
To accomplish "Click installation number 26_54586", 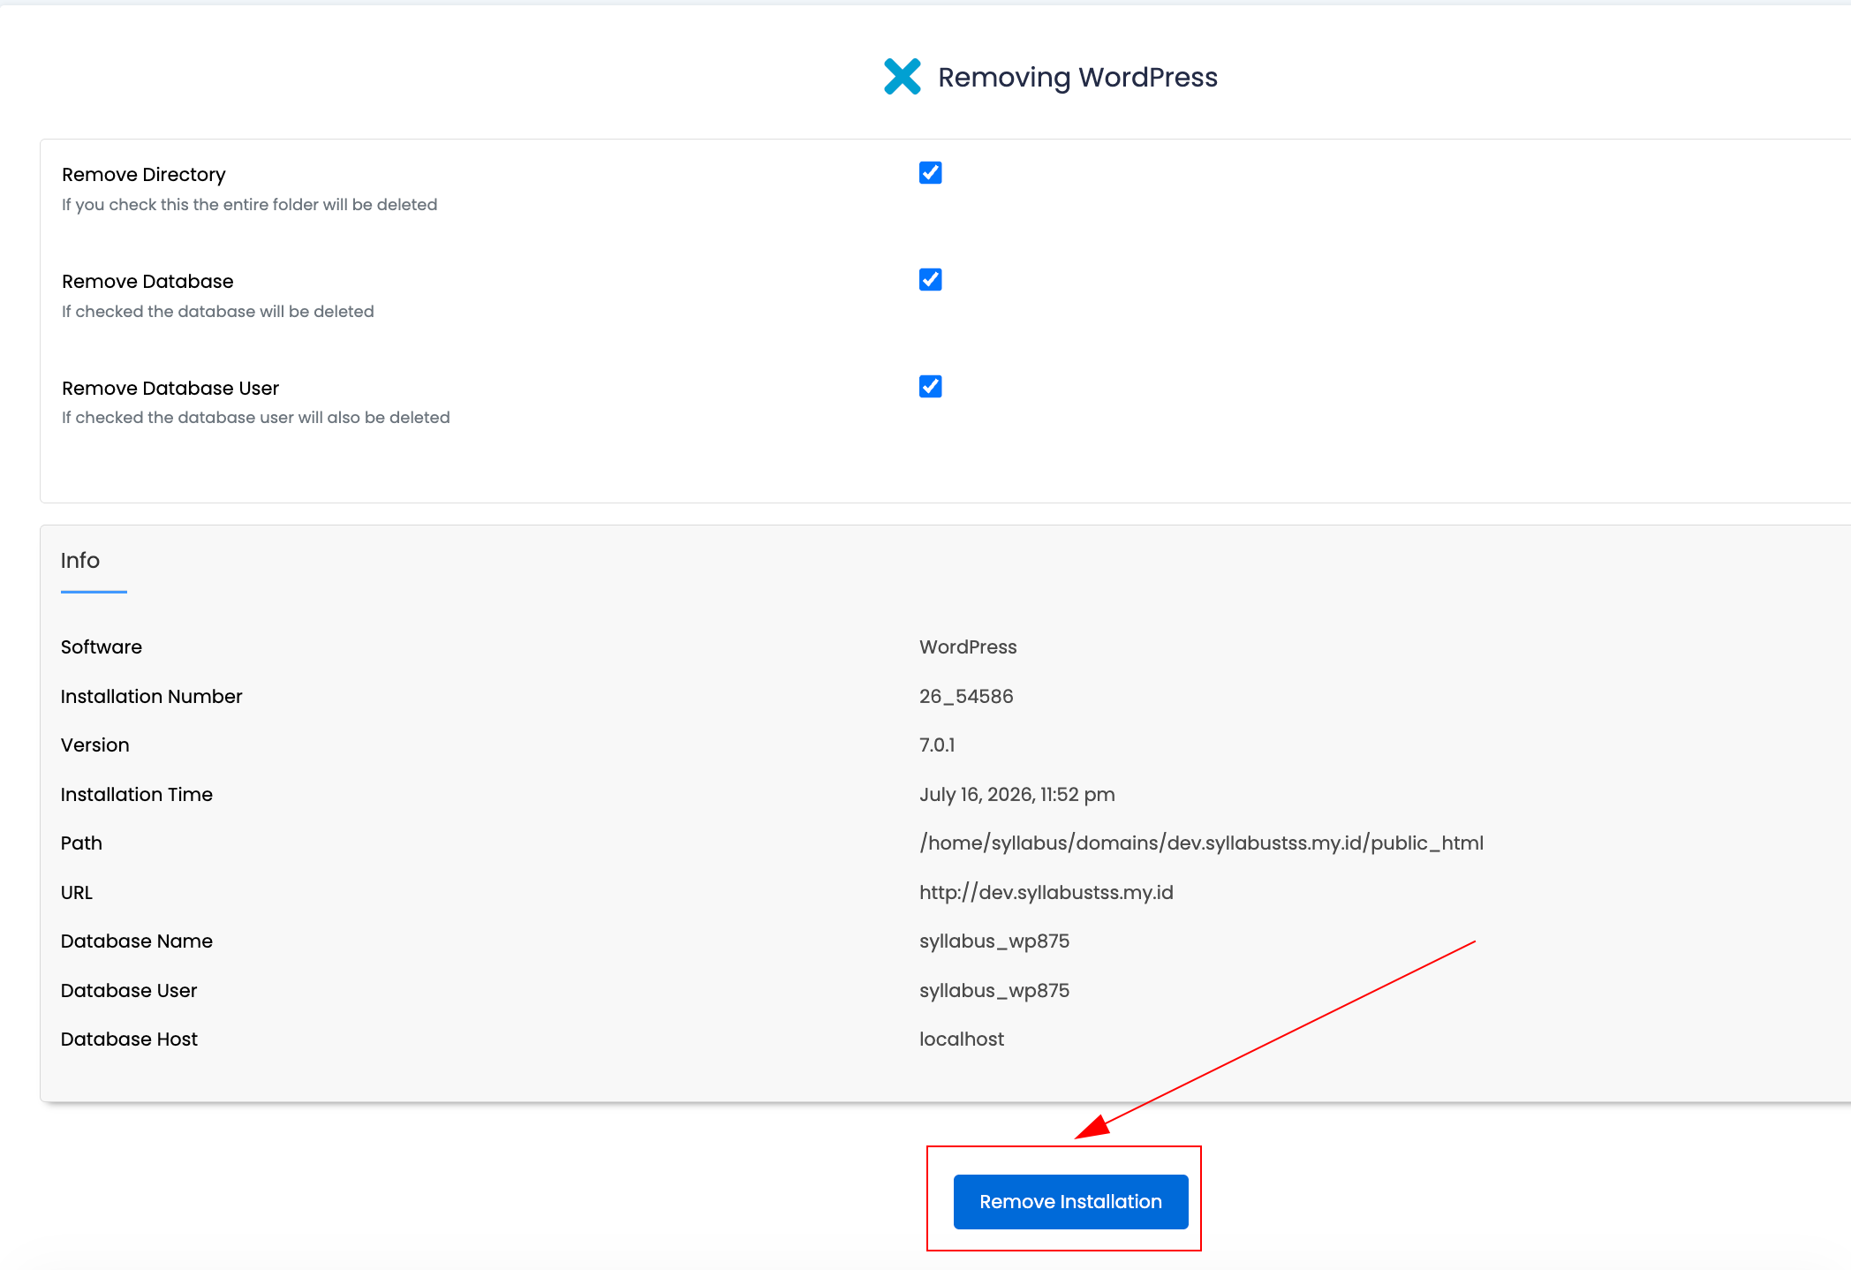I will pos(966,697).
